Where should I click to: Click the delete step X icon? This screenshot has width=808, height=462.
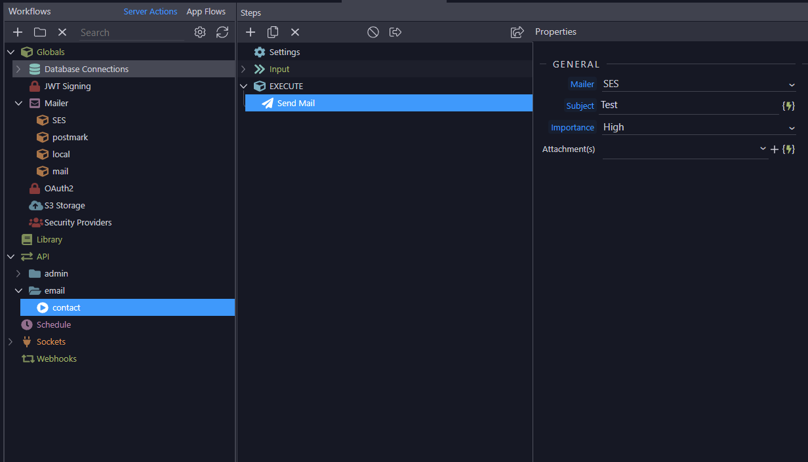tap(295, 32)
